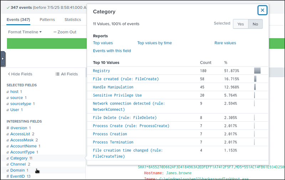285x180 pixels.
Task: Set Selected to Yes
Action: click(240, 24)
